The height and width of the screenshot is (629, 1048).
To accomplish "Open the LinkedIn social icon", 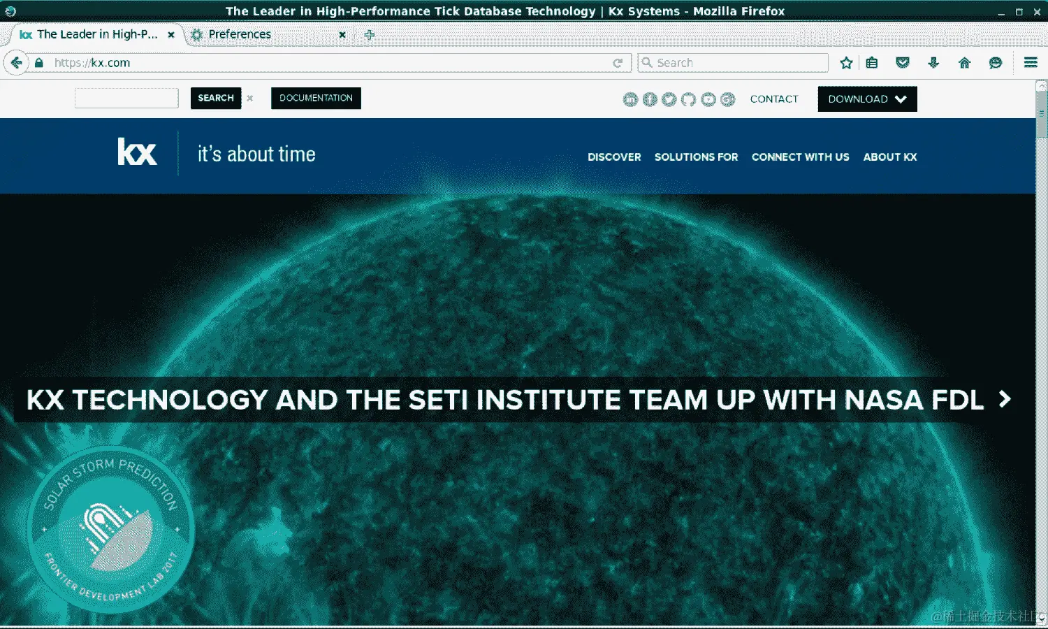I will pyautogui.click(x=630, y=99).
